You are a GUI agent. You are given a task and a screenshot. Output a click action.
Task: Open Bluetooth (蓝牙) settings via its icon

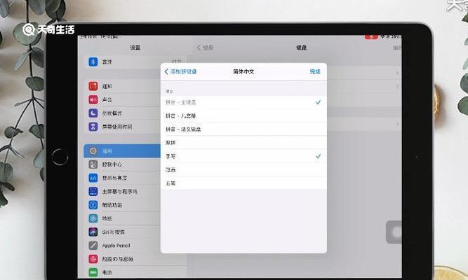(x=93, y=62)
